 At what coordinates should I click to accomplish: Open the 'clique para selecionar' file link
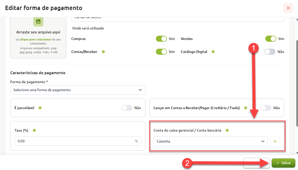(x=36, y=39)
